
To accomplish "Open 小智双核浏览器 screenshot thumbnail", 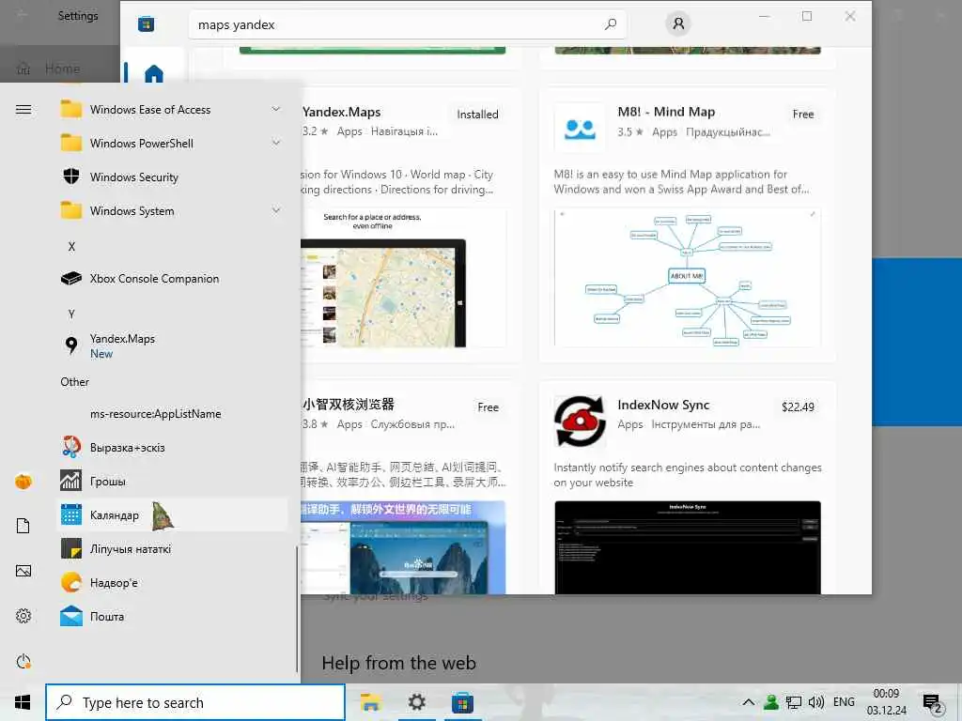I will coord(403,547).
